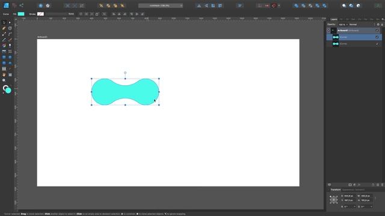Viewport: 385px width, 216px height.
Task: Switch to the Pixel persona
Action: (x=14, y=5)
